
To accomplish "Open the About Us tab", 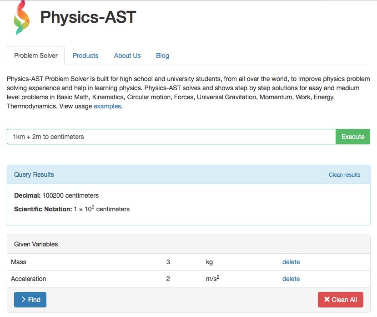I will (127, 55).
